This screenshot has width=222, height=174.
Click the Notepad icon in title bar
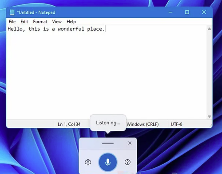pyautogui.click(x=12, y=12)
